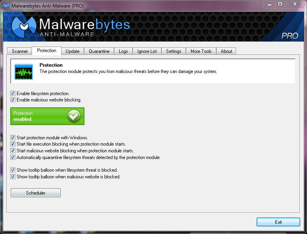
Task: Open the Ignore List tab
Action: 147,51
